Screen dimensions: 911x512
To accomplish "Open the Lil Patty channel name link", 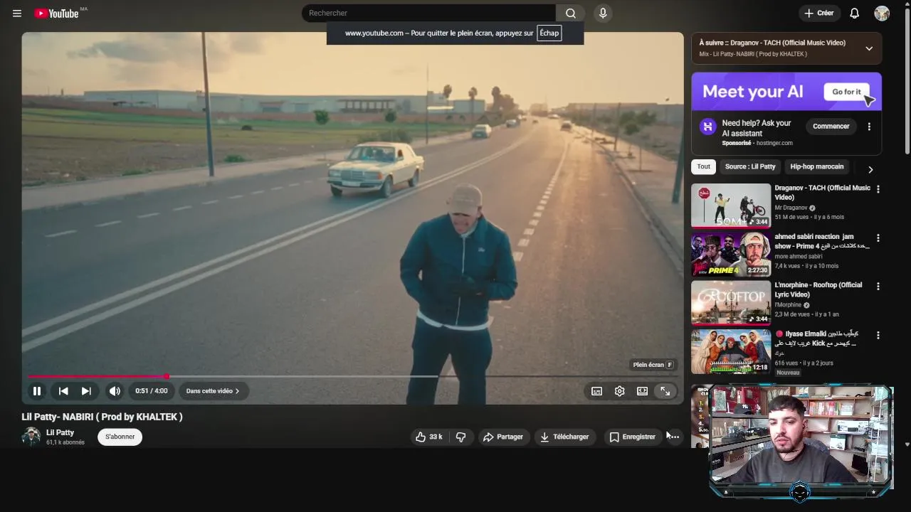I will point(60,432).
